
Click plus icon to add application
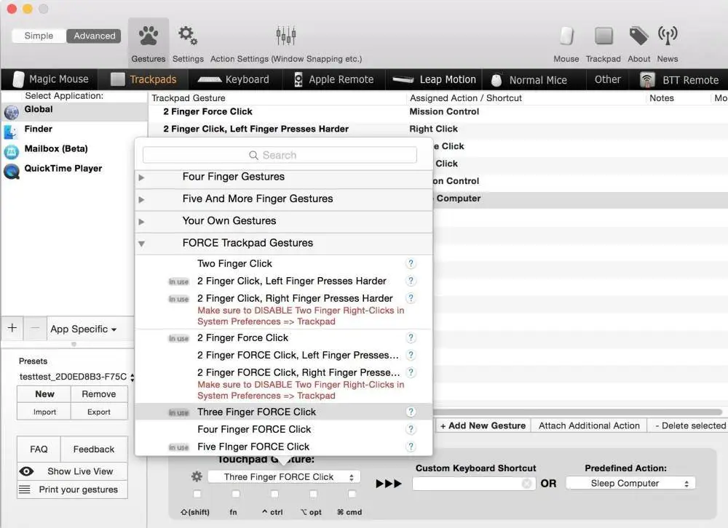tap(12, 327)
